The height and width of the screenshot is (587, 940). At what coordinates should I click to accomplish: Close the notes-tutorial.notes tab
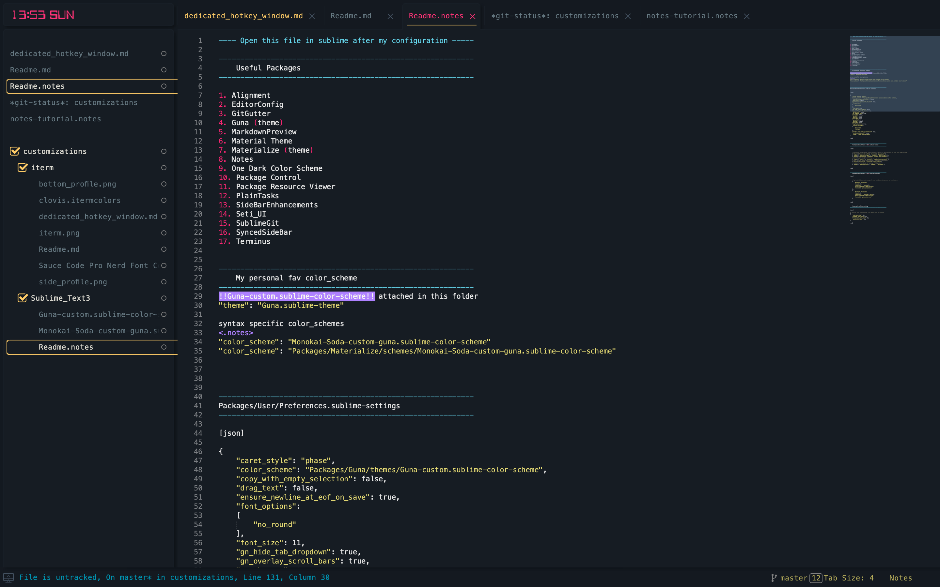click(x=746, y=16)
